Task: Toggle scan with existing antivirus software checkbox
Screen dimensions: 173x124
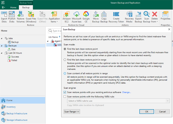Action: pyautogui.click(x=65, y=92)
